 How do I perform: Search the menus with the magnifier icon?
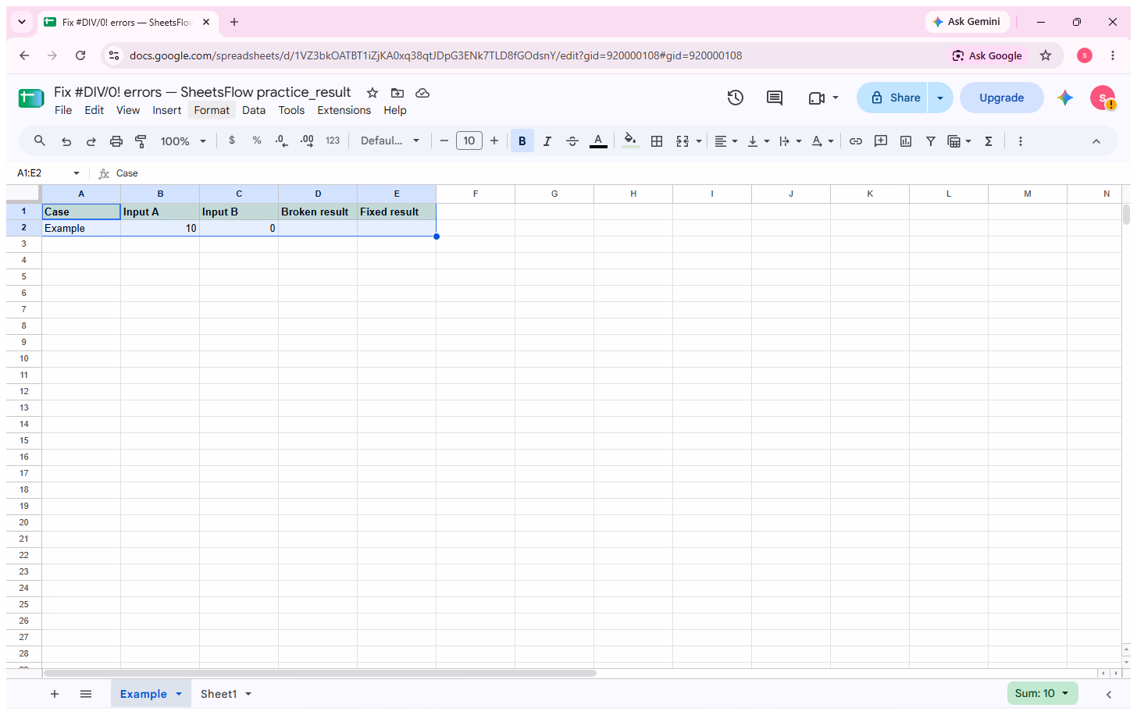pyautogui.click(x=40, y=141)
